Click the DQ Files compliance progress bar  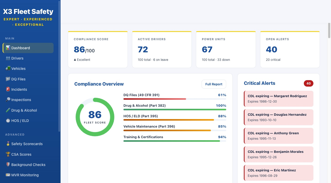(x=175, y=99)
